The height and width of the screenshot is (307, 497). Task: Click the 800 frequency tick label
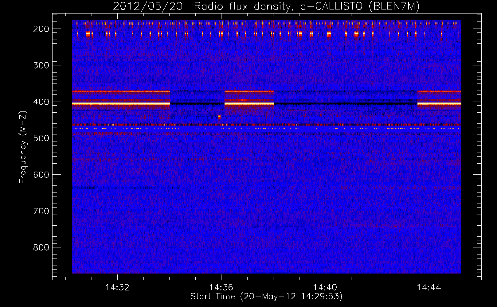coord(41,247)
